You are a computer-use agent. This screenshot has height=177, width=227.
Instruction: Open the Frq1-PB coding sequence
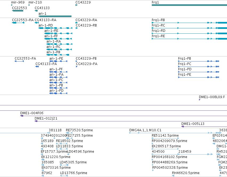tap(199, 61)
